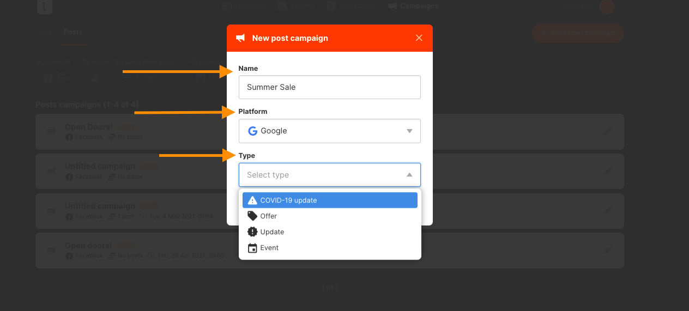Image resolution: width=689 pixels, height=311 pixels.
Task: Close the New post campaign dialog
Action: [419, 38]
